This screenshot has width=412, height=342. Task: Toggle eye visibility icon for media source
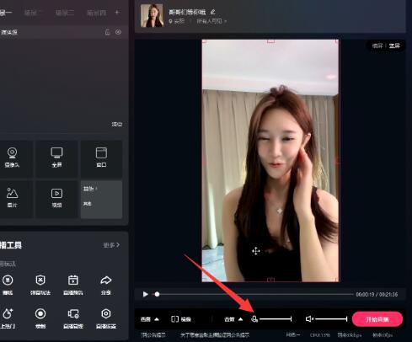tap(118, 32)
